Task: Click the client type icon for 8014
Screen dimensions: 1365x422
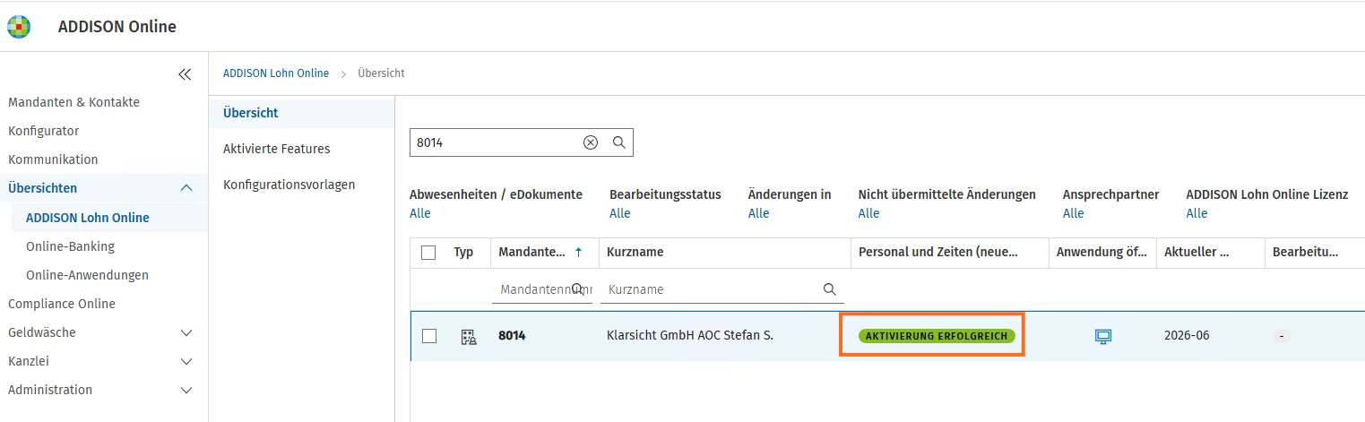Action: (x=468, y=337)
